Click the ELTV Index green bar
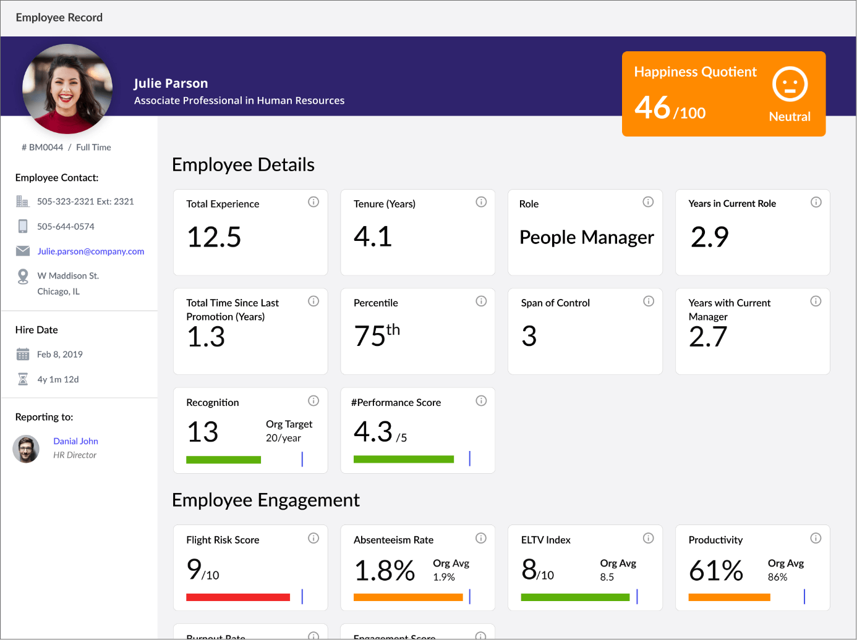 (575, 597)
